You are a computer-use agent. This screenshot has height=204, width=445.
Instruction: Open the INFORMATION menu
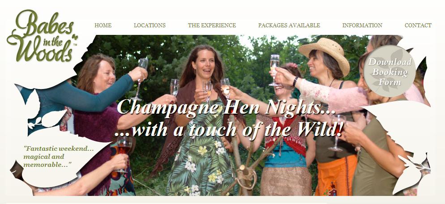[x=362, y=25]
